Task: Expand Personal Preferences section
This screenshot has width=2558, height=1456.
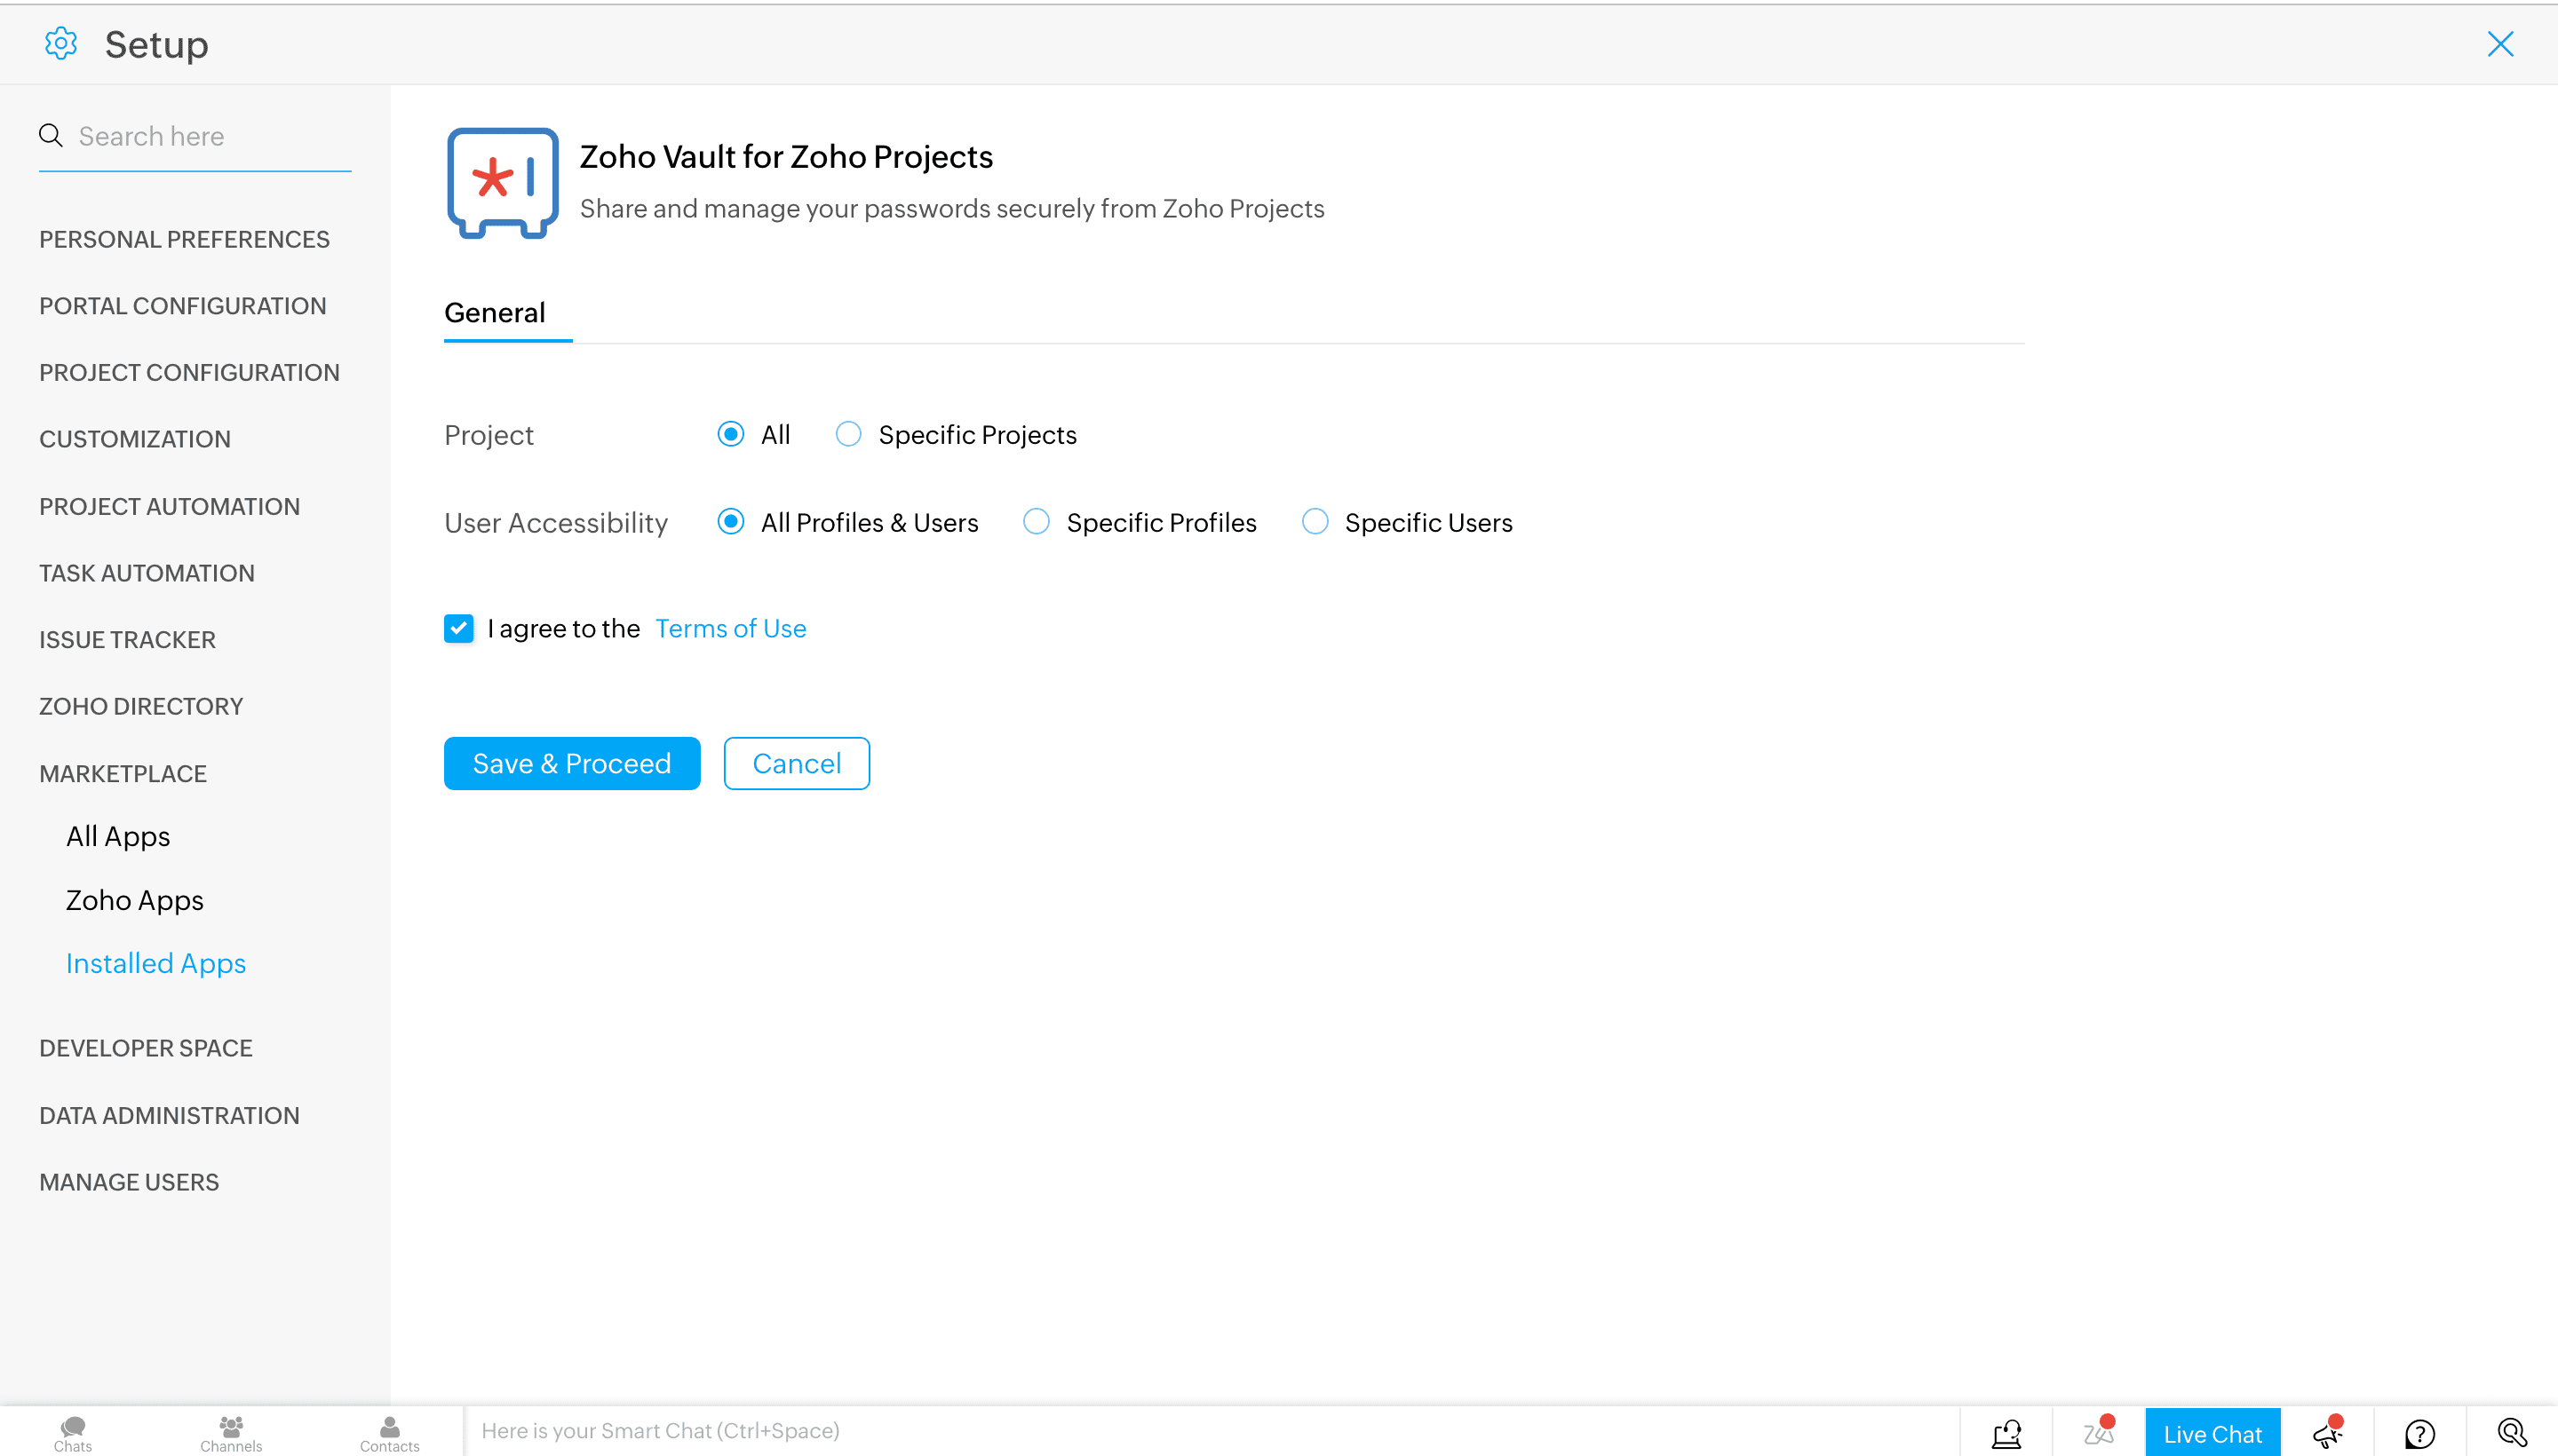Action: [x=184, y=239]
